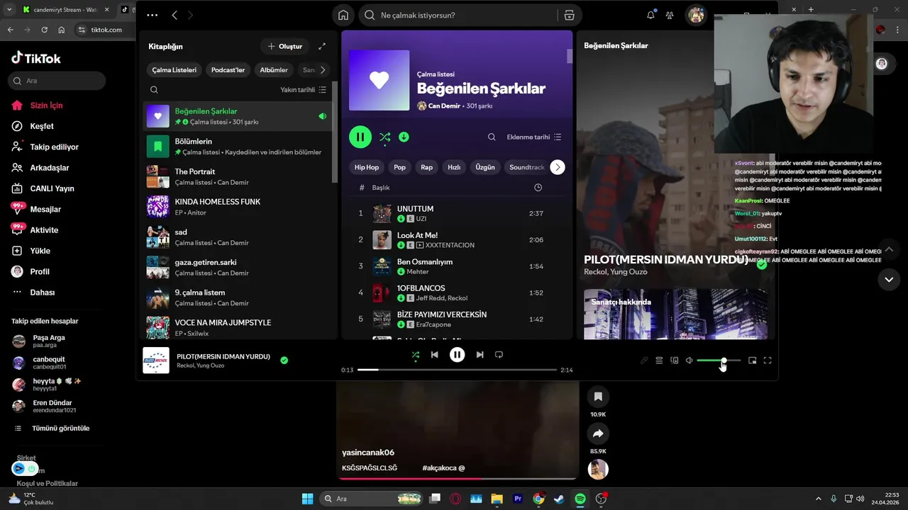
Task: Expand Tümünü görüntüle in followed accounts
Action: (x=60, y=429)
